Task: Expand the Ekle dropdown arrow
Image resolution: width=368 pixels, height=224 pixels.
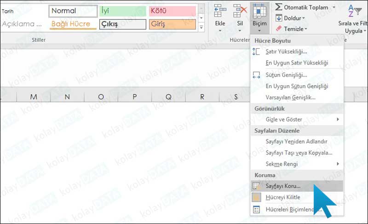Action: click(220, 31)
